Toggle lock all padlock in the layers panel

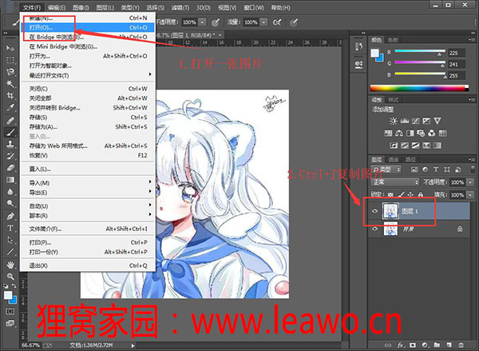click(x=421, y=194)
